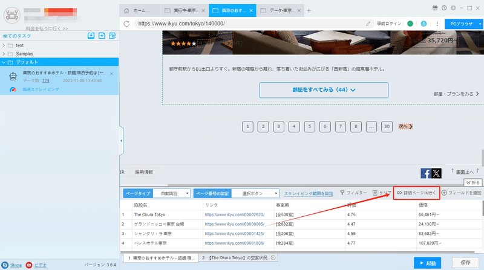
Task: Click the blue 起動 start button
Action: (427, 263)
